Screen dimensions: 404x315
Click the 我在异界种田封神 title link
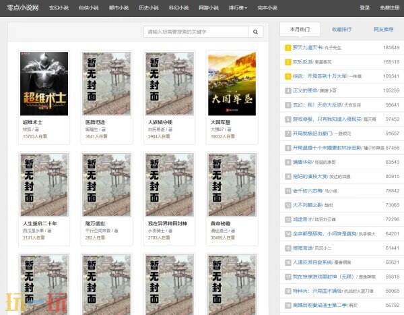[168, 223]
